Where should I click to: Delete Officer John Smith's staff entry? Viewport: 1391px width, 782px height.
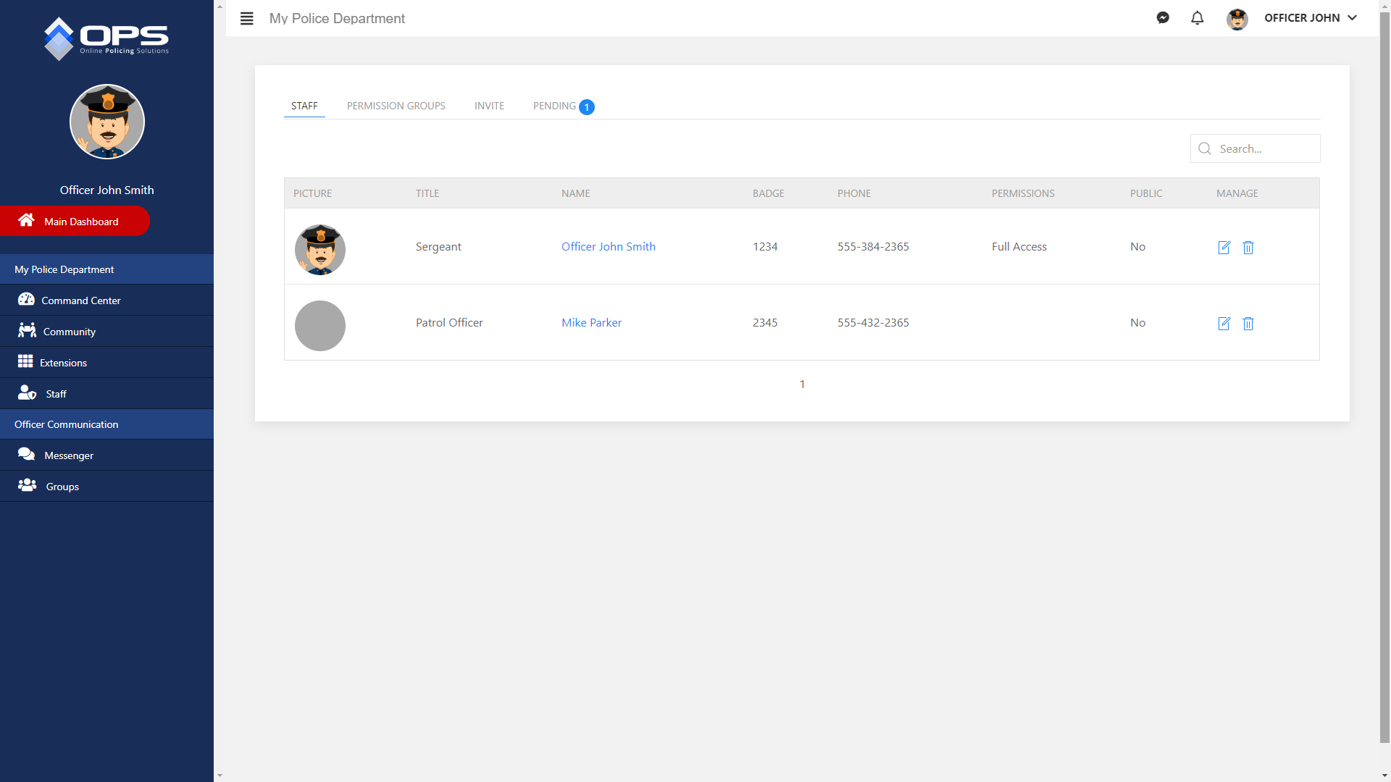1248,248
